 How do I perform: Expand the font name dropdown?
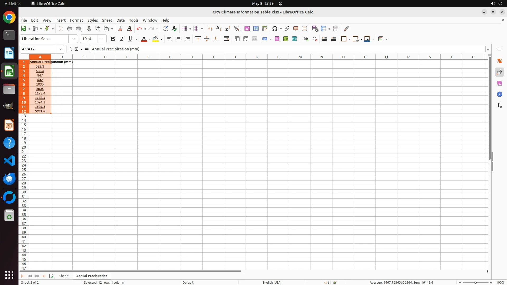73,39
